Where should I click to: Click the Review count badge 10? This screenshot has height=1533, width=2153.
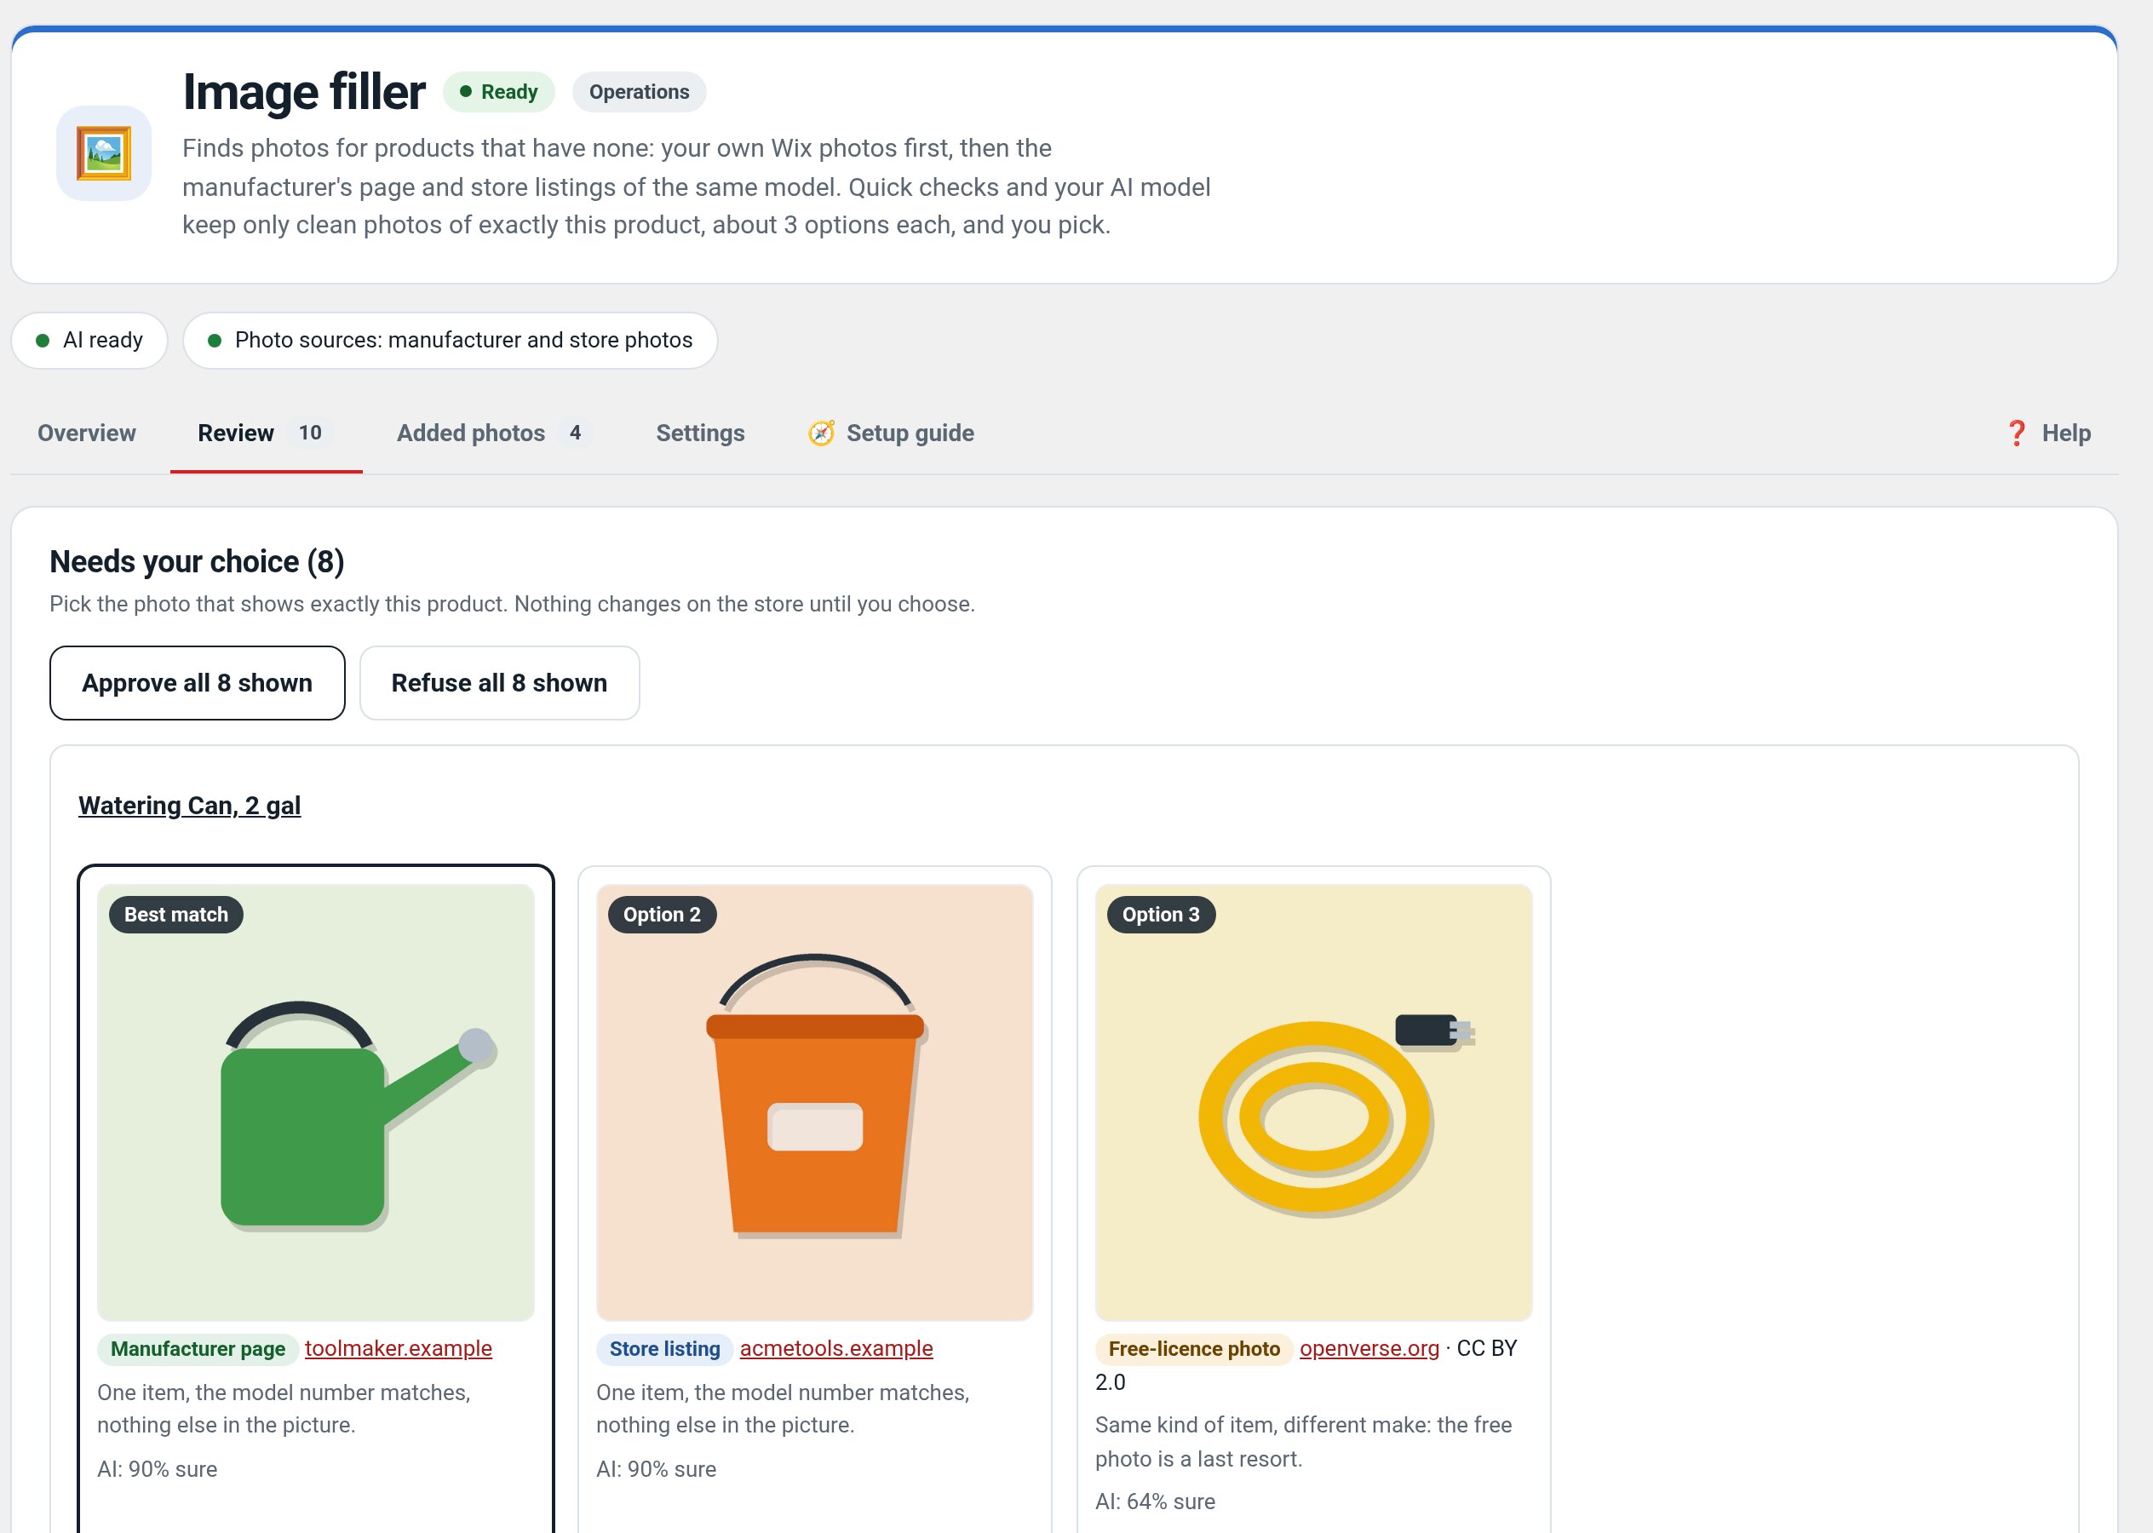point(311,433)
